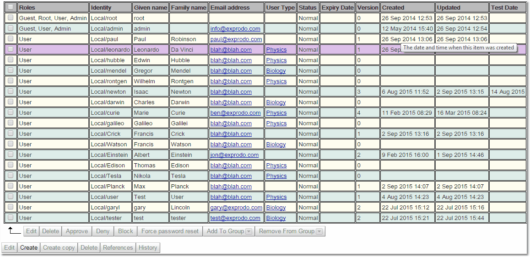Check the box for the Local/curie user
This screenshot has width=530, height=257.
point(11,112)
